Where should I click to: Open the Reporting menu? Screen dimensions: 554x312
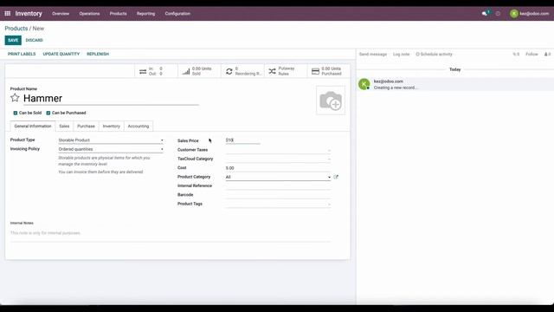(146, 14)
